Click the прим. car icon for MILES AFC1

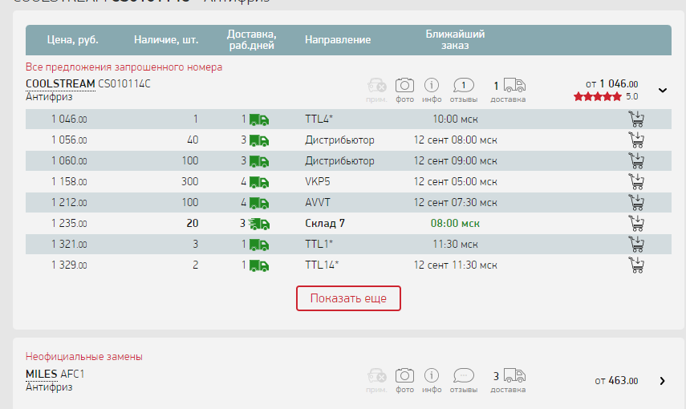[376, 375]
